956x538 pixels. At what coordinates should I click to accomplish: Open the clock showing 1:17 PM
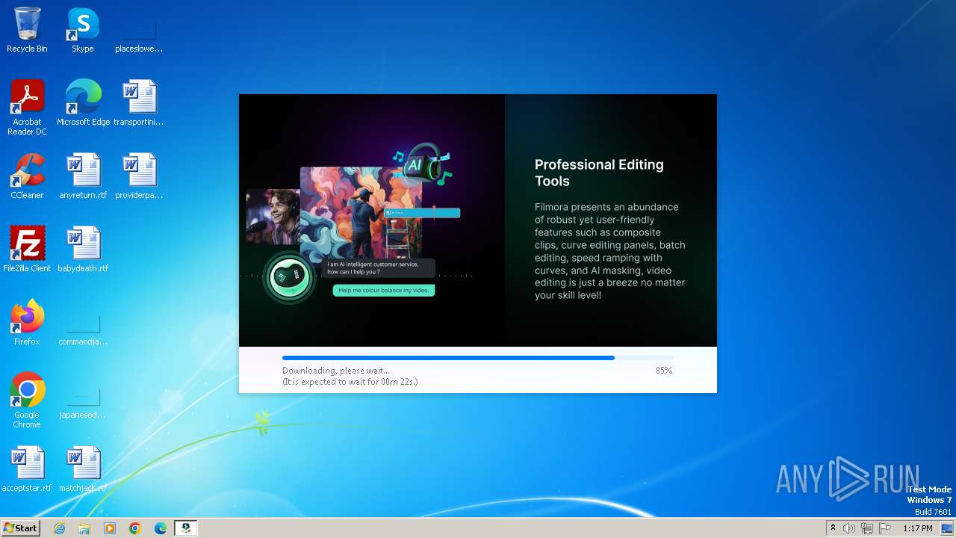pyautogui.click(x=918, y=528)
